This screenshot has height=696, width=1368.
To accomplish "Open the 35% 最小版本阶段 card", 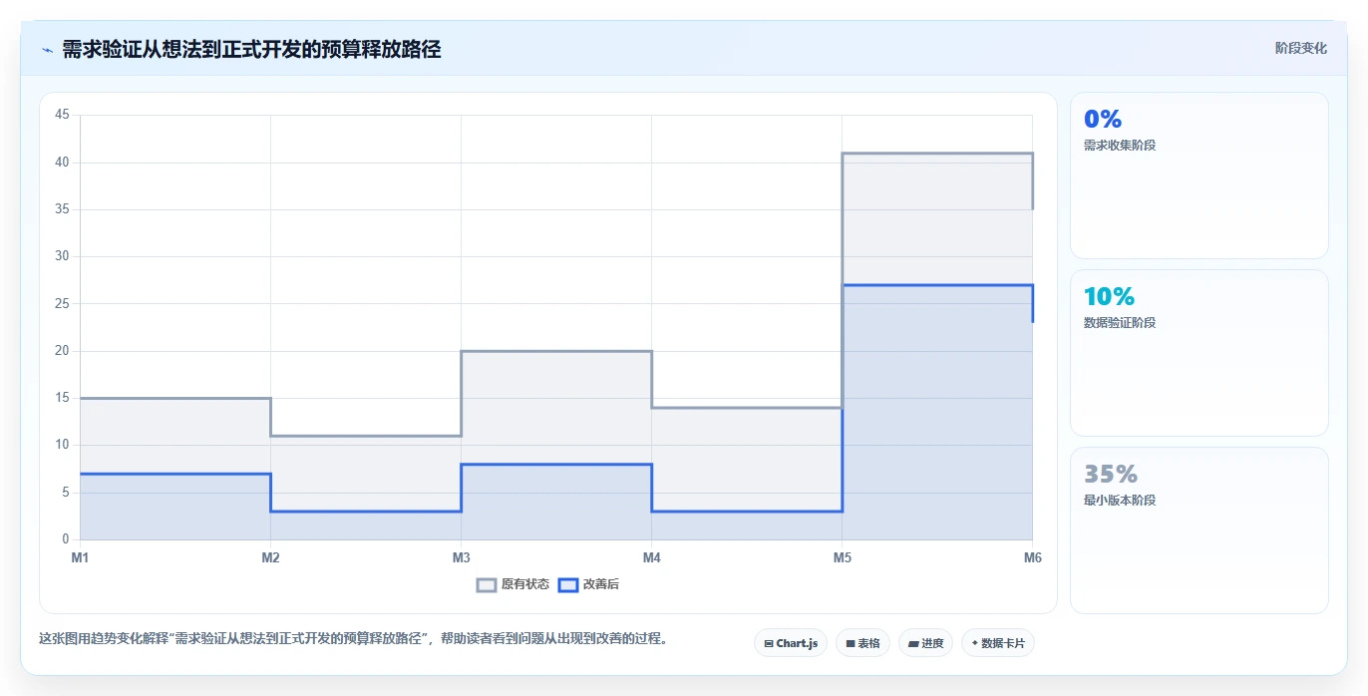I will [x=1199, y=530].
